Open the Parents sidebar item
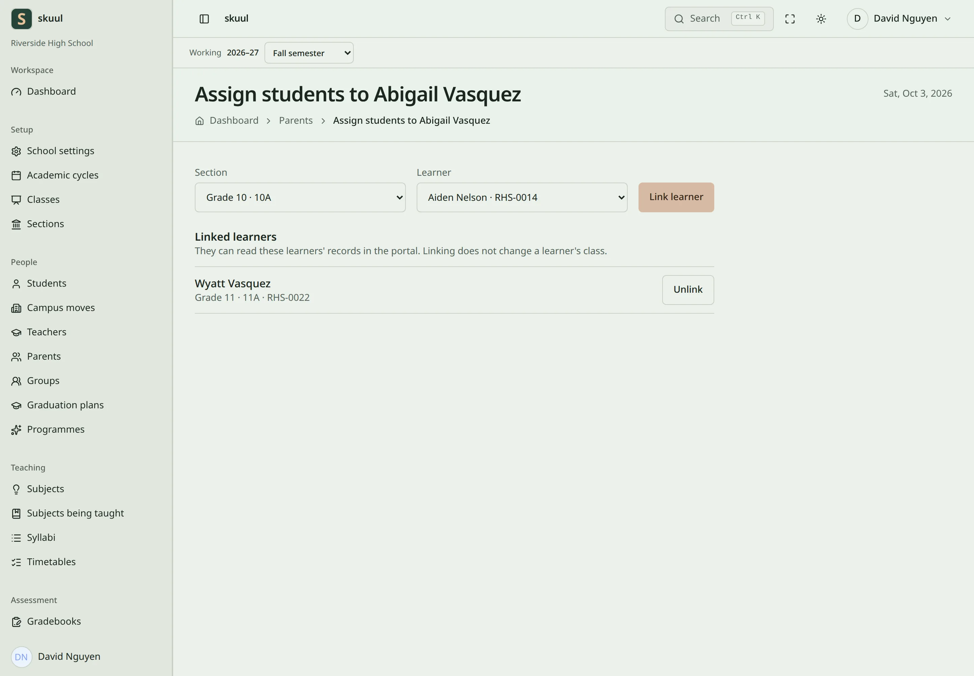The height and width of the screenshot is (676, 974). point(86,357)
